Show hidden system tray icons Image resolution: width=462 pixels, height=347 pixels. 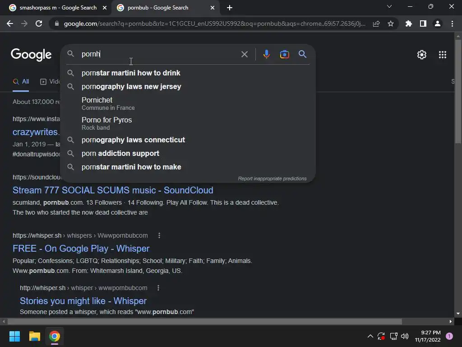point(370,336)
